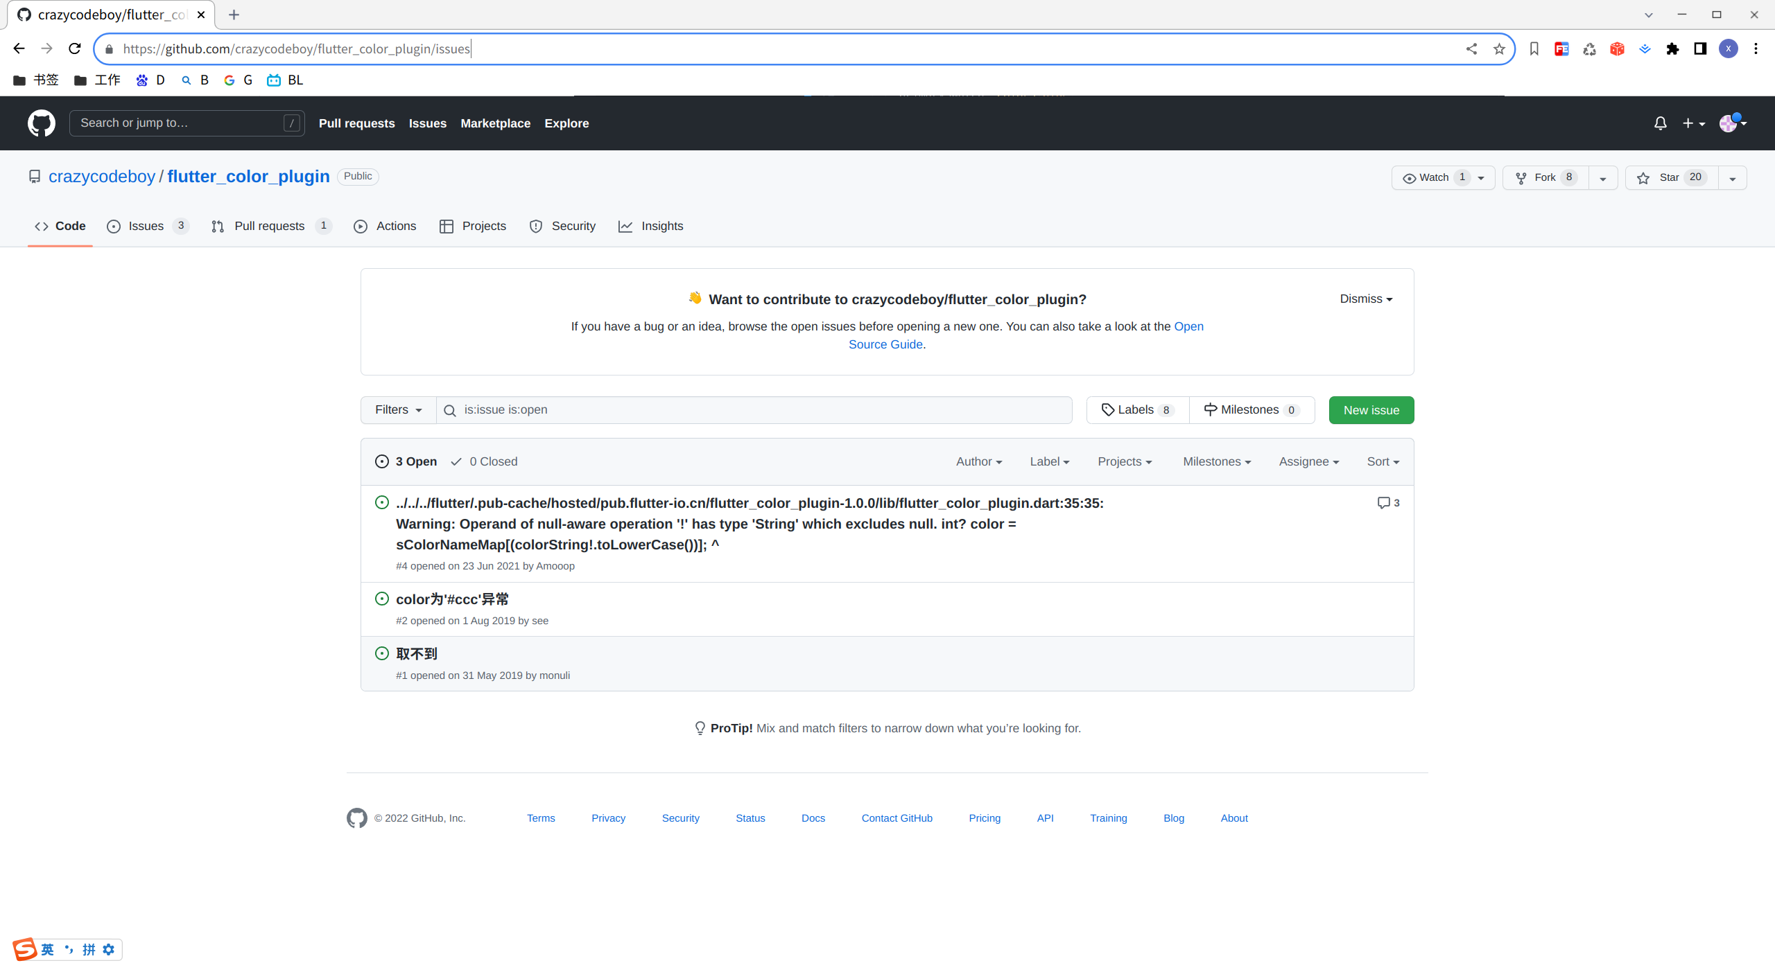This screenshot has height=963, width=1775.
Task: Expand the Dismiss dropdown on contribute banner
Action: coord(1366,299)
